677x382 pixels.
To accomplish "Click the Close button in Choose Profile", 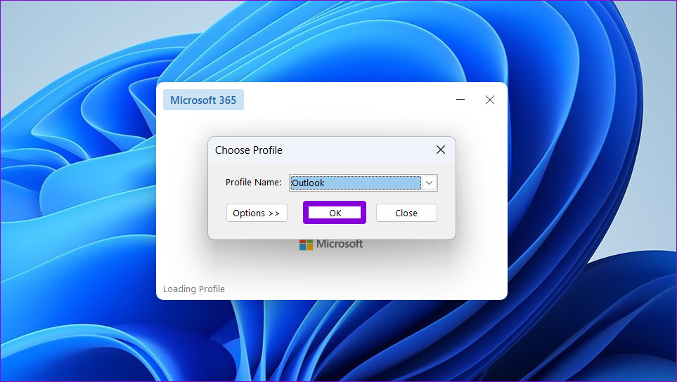I will [x=406, y=213].
